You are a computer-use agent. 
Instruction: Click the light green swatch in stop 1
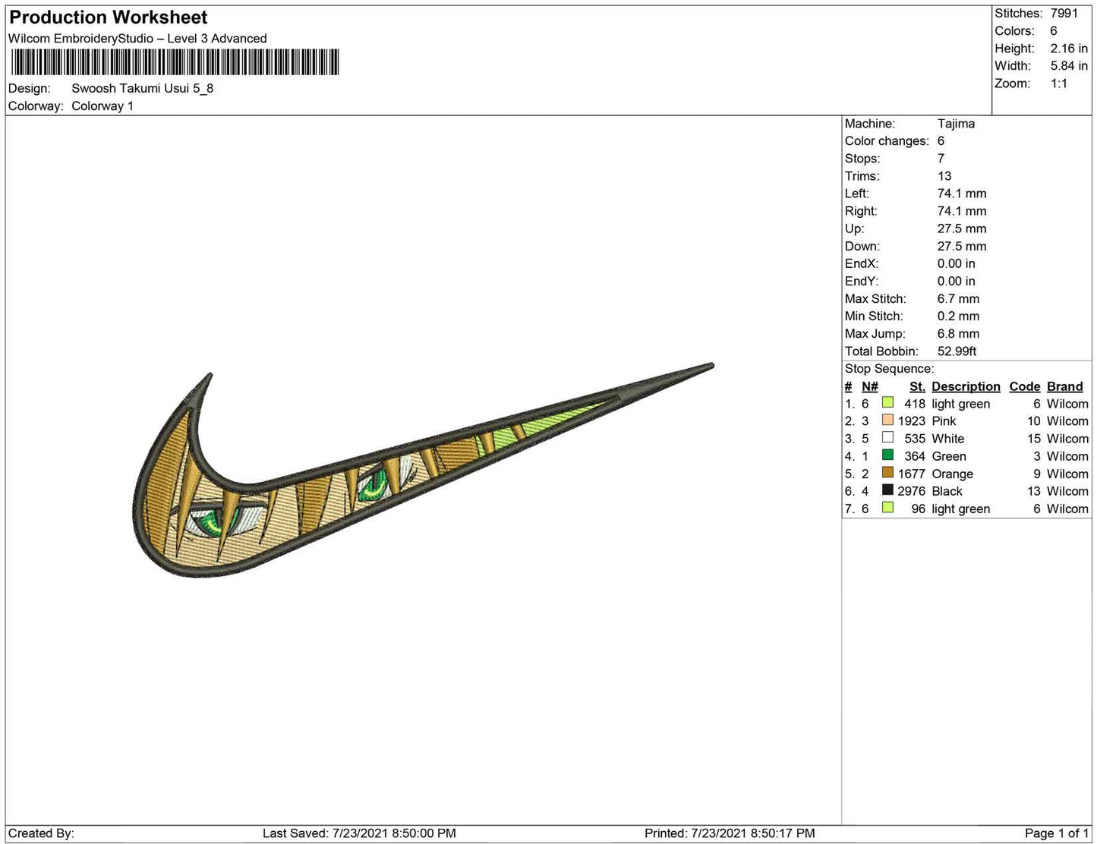(x=887, y=403)
